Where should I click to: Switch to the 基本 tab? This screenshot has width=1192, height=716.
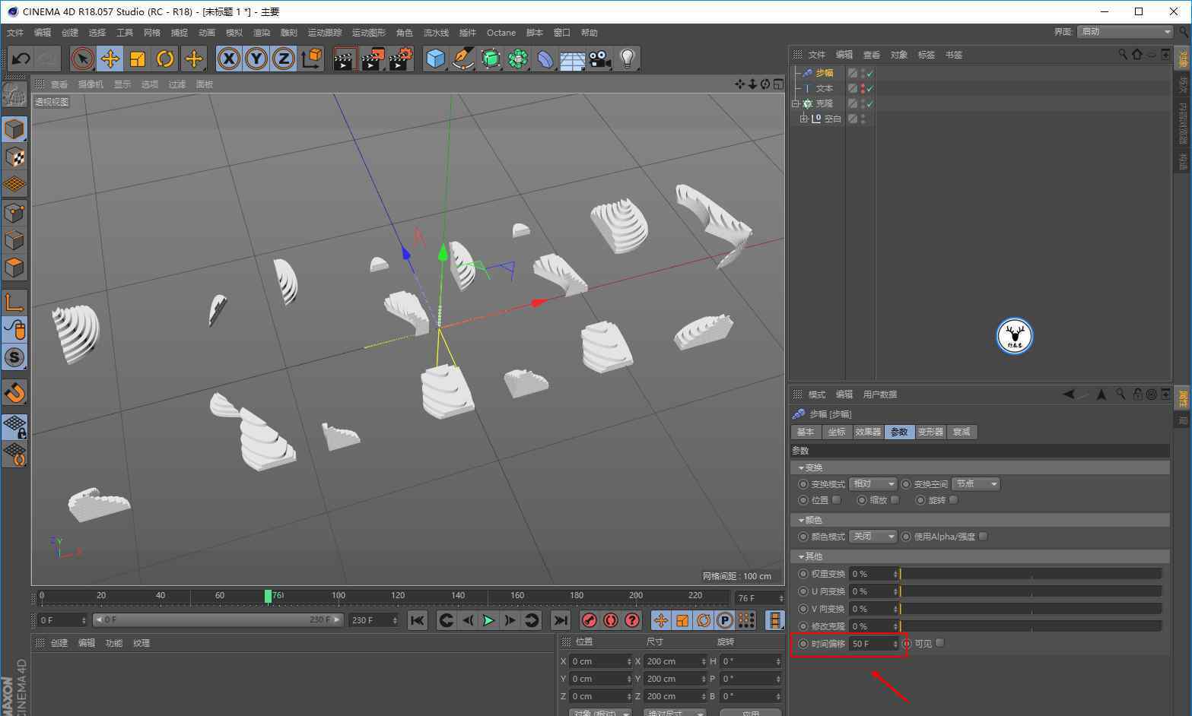coord(806,432)
